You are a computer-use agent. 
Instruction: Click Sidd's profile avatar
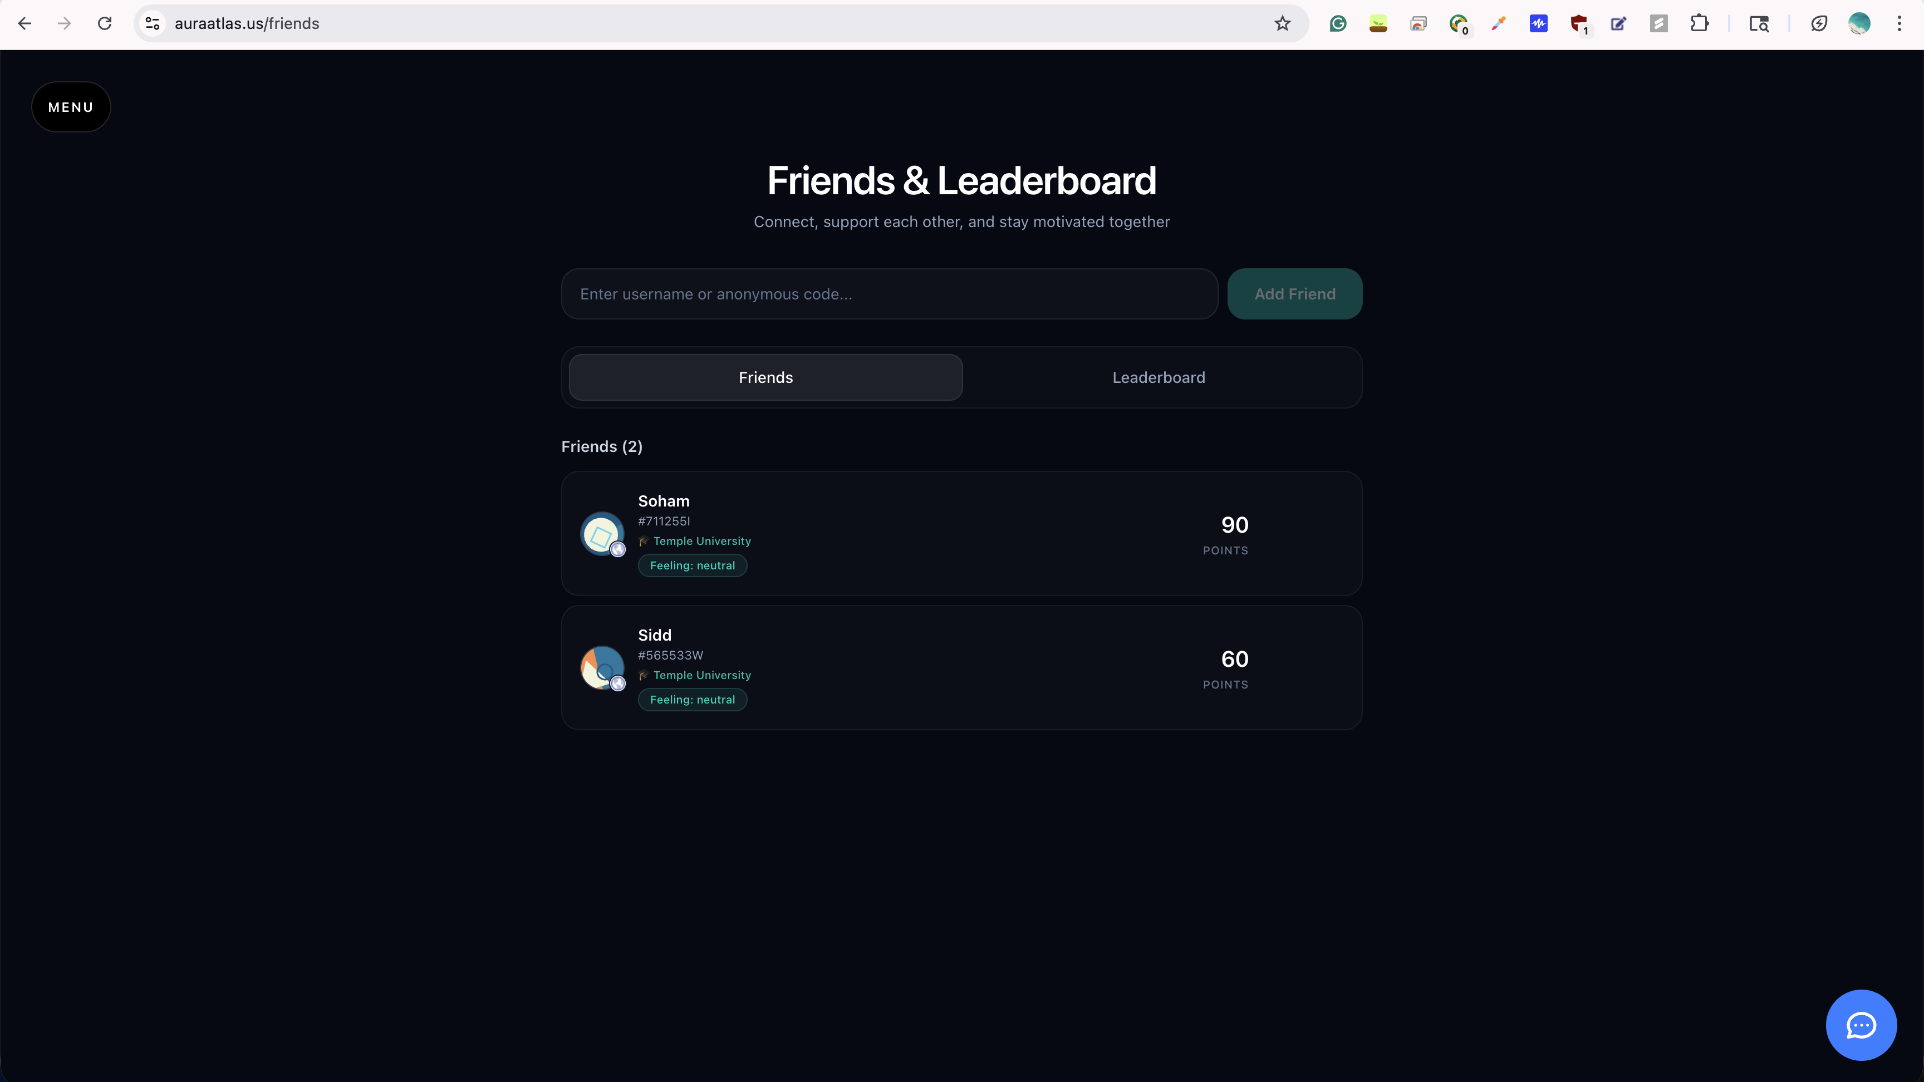pyautogui.click(x=602, y=667)
